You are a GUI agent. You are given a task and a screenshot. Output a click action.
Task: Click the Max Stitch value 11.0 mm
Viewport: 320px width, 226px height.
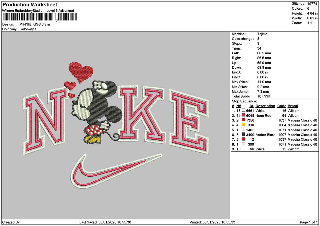click(264, 82)
